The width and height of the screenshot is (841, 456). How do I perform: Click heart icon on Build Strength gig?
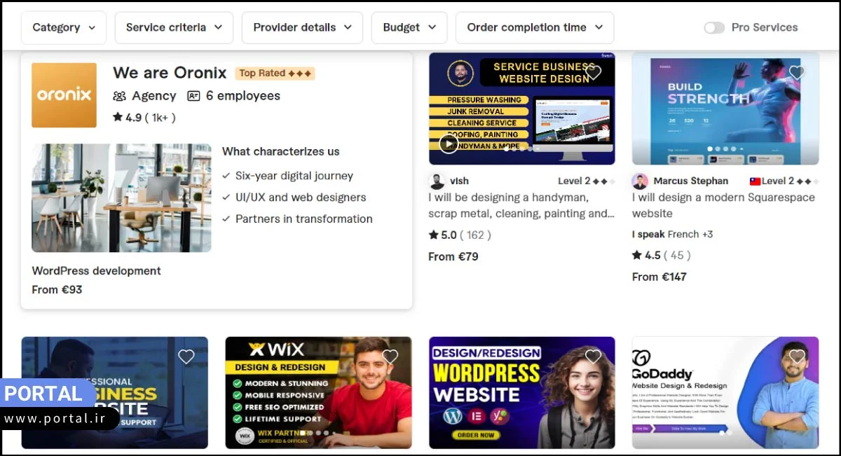coord(797,72)
